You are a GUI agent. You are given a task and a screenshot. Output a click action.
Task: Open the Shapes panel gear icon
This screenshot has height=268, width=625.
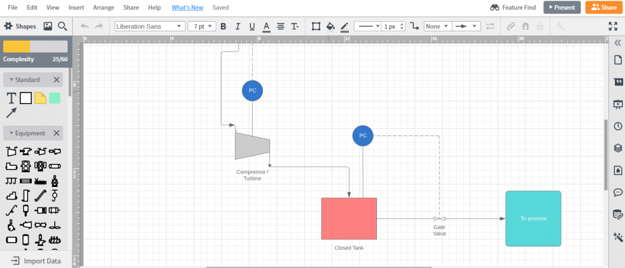8,26
